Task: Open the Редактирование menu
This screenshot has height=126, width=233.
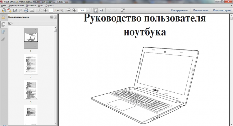Action: point(16,6)
